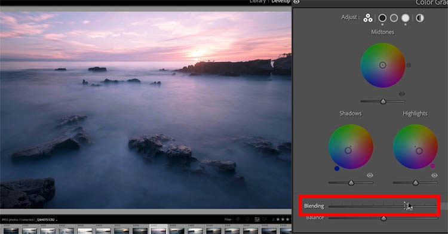Click the edited-status filter icon in filmstrip bar
This screenshot has height=234, width=448.
(257, 219)
